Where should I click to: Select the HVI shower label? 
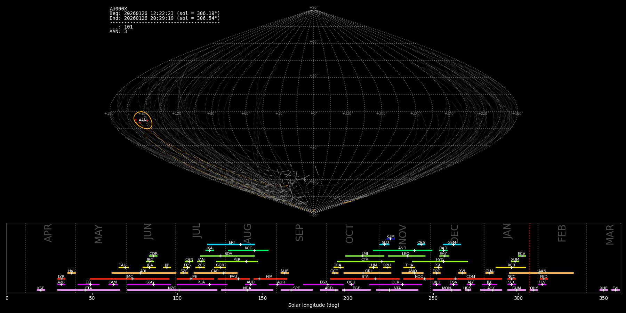click(x=71, y=271)
